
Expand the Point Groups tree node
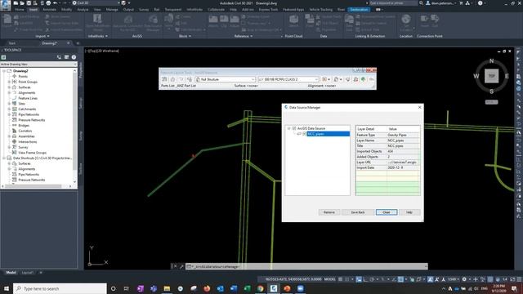9,82
